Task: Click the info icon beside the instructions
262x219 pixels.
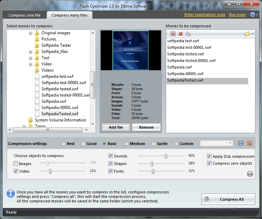Action: click(10, 194)
